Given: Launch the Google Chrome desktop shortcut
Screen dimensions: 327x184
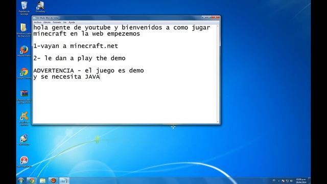Looking at the screenshot, I should point(24,74).
